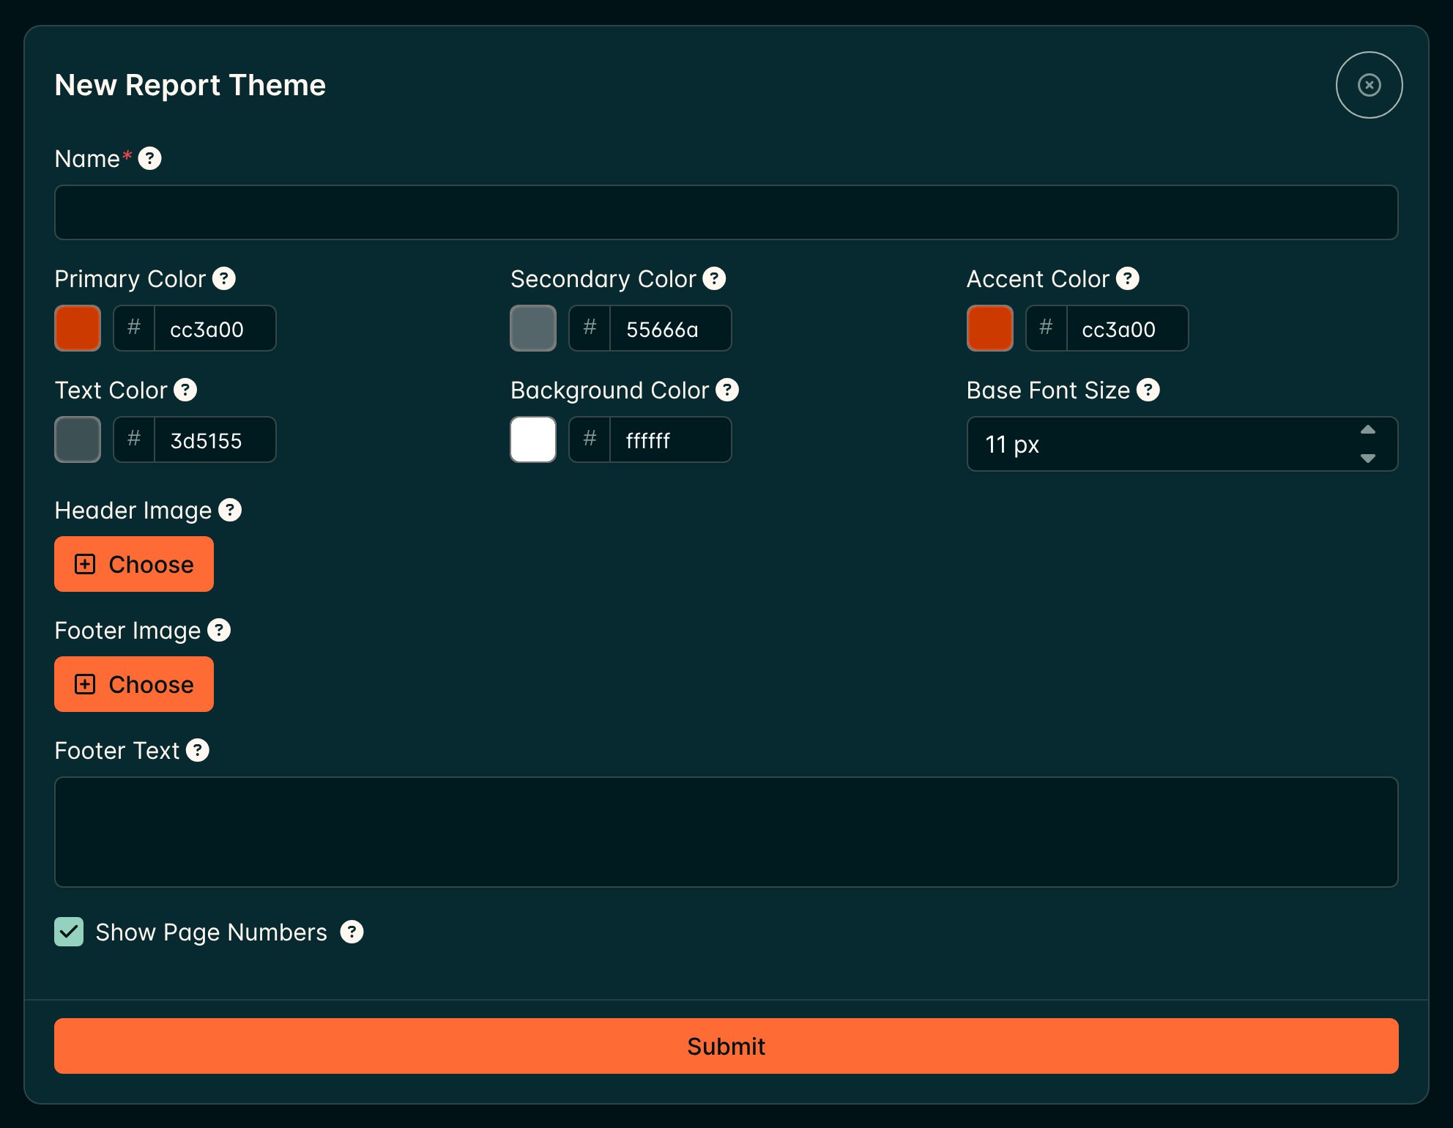The image size is (1453, 1128).
Task: Open the Secondary Color swatch picker
Action: tap(533, 328)
